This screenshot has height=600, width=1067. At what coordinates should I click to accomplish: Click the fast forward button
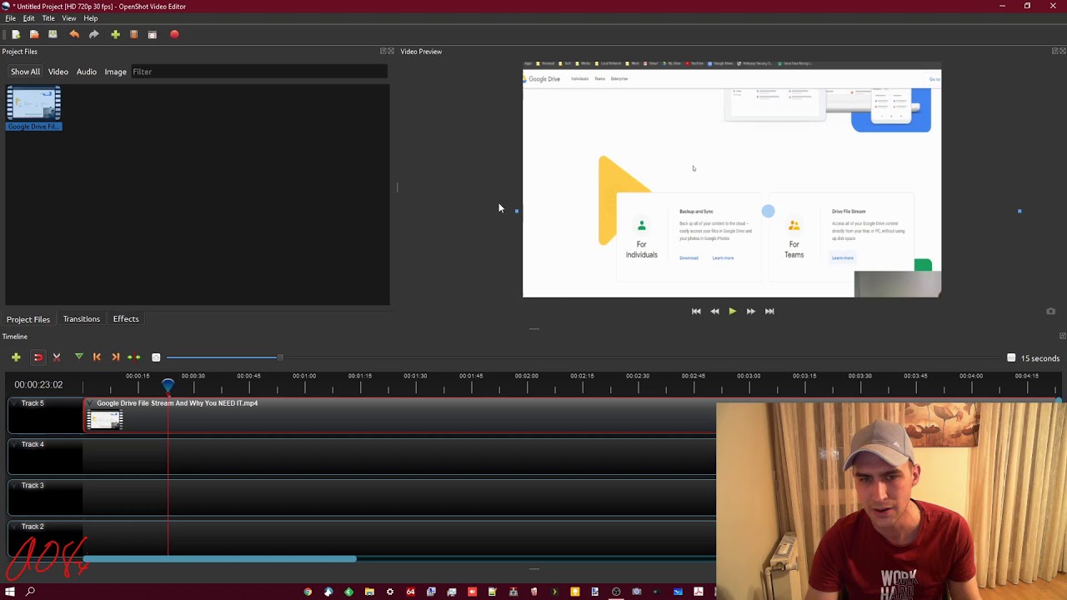(x=750, y=311)
